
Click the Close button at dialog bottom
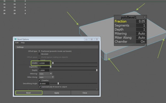85,93
